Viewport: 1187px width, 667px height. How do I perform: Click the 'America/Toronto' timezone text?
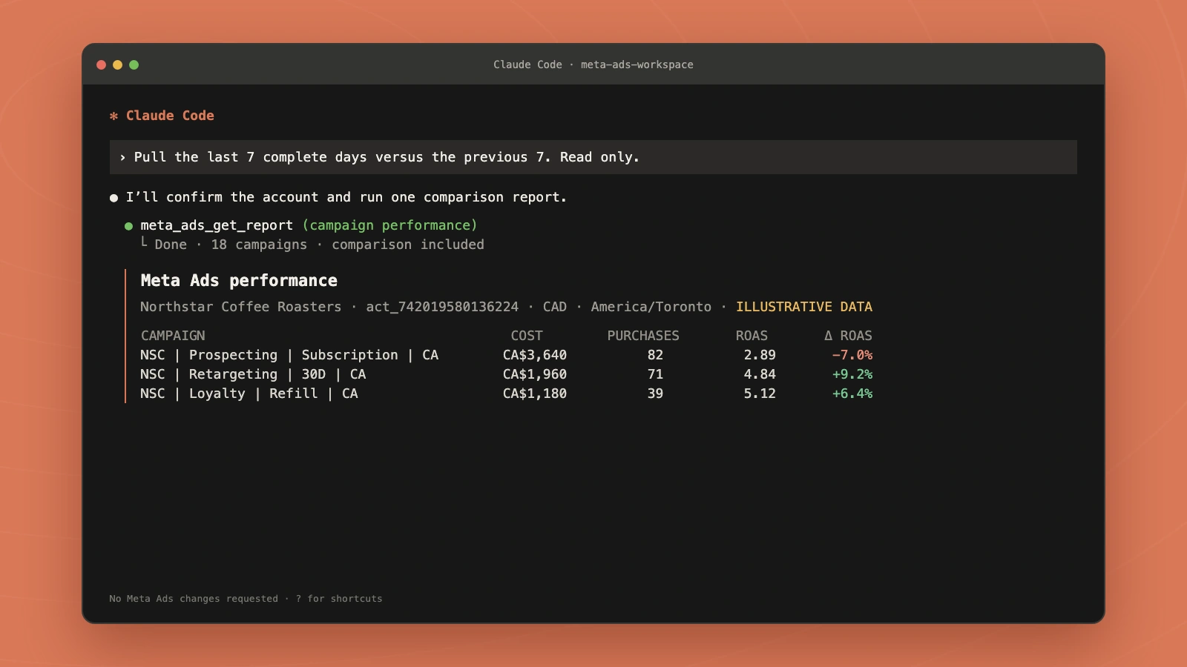pos(651,307)
